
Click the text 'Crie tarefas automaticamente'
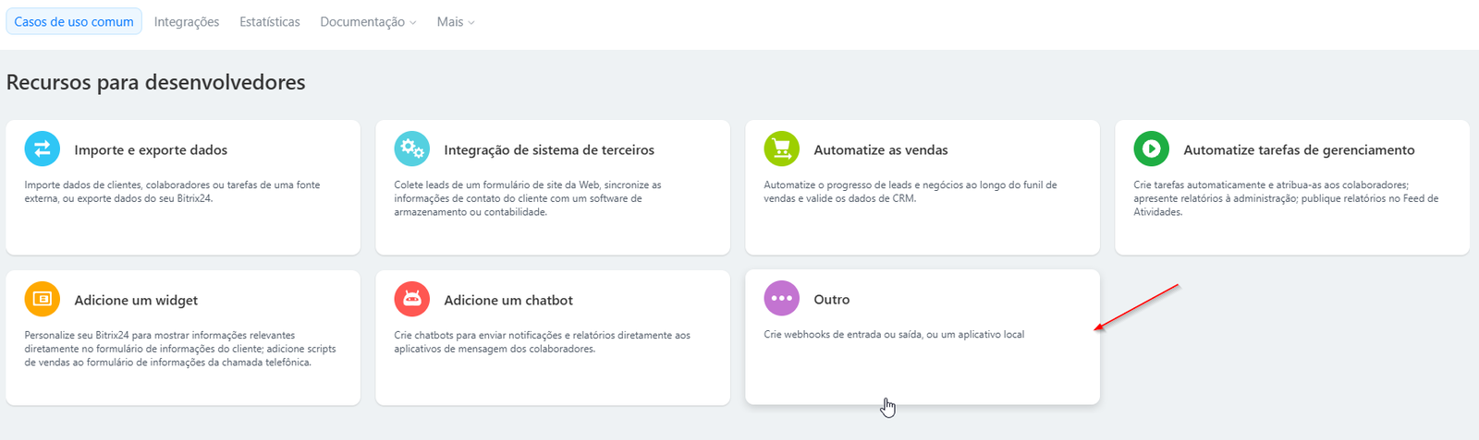click(x=1286, y=198)
